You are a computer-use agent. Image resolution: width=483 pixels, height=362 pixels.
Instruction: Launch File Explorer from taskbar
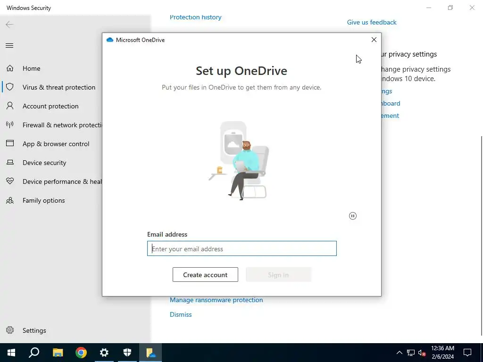[x=58, y=353]
